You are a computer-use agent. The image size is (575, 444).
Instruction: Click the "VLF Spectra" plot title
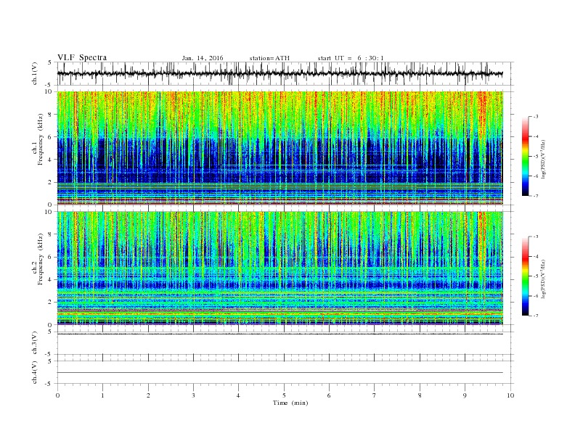pos(82,57)
